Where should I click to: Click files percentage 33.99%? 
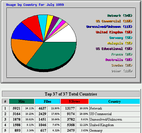tap(55, 108)
